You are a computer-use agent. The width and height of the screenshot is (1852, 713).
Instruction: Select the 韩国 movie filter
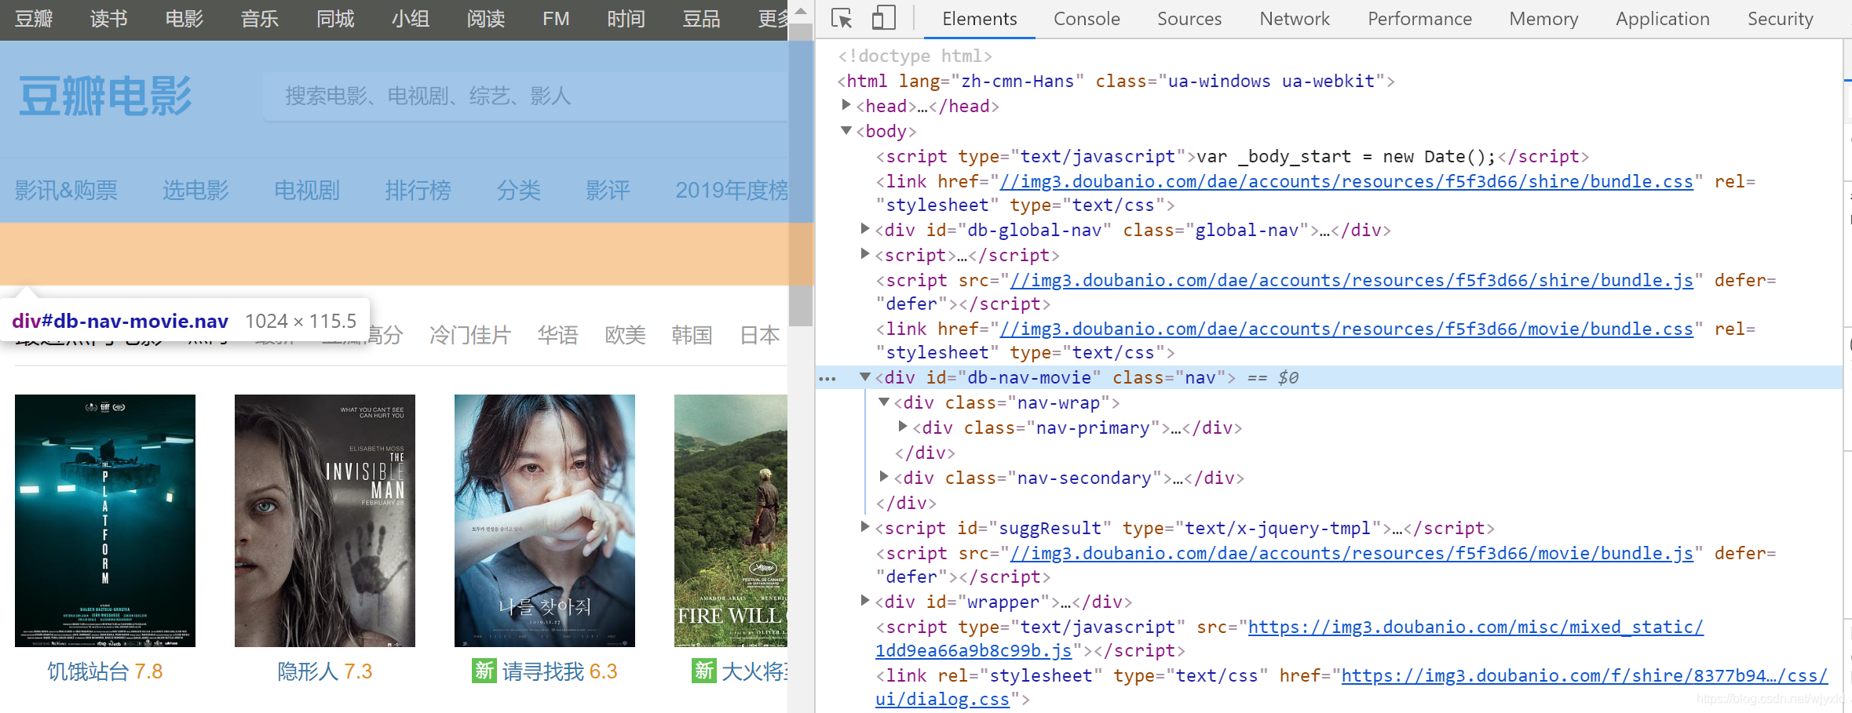(x=692, y=335)
